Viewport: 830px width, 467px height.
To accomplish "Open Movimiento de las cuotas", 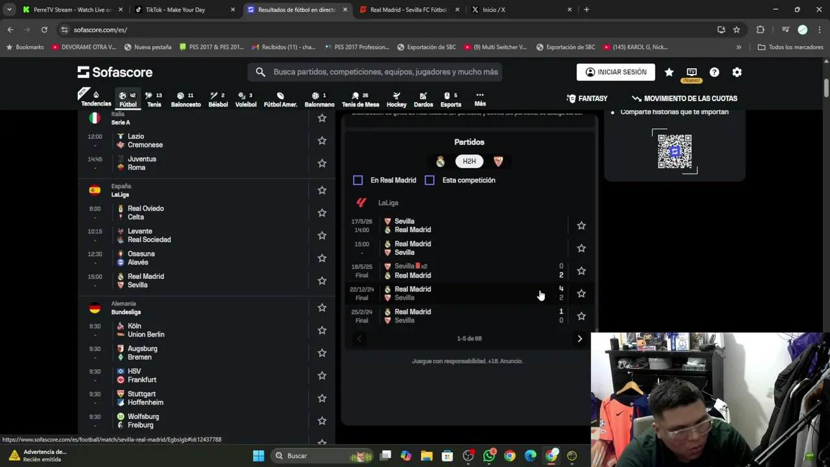I will coord(684,99).
